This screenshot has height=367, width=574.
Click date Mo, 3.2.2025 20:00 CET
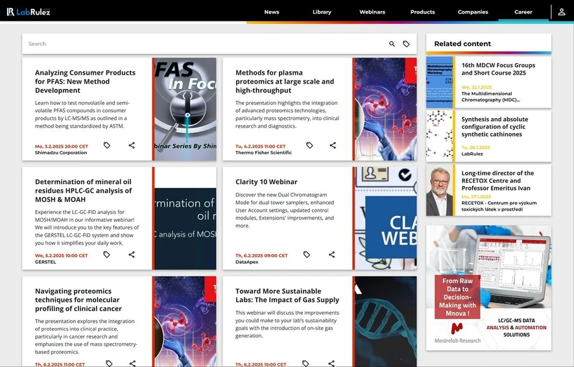pyautogui.click(x=62, y=147)
